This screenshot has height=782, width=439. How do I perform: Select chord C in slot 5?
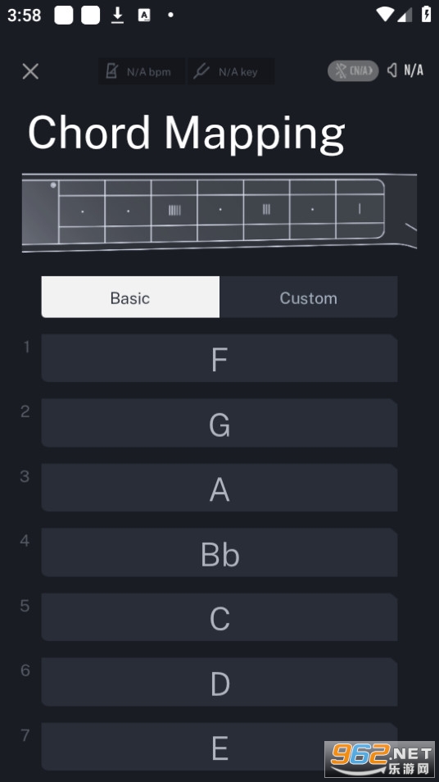click(219, 617)
